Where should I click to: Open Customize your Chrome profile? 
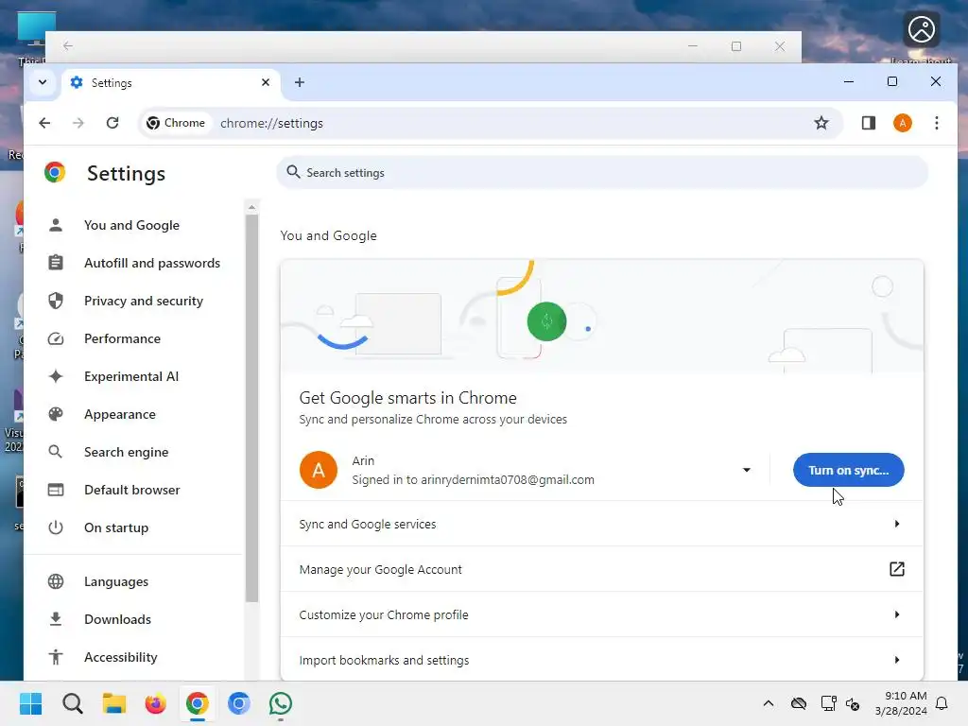pos(602,614)
